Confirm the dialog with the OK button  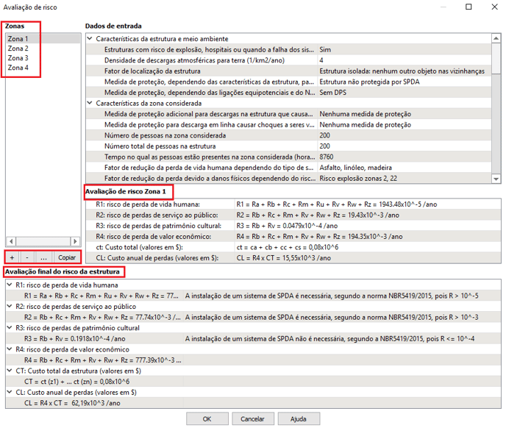[x=207, y=418]
